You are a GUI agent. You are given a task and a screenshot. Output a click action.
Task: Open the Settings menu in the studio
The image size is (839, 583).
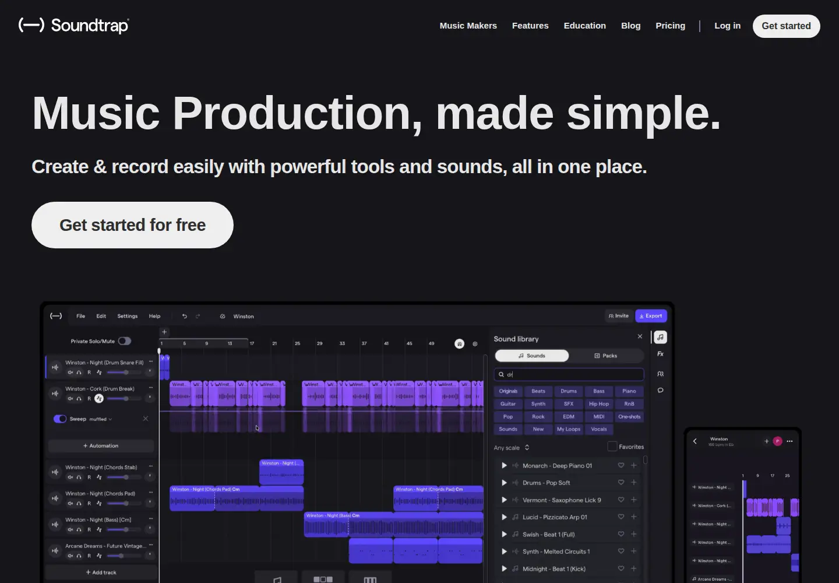(x=128, y=316)
